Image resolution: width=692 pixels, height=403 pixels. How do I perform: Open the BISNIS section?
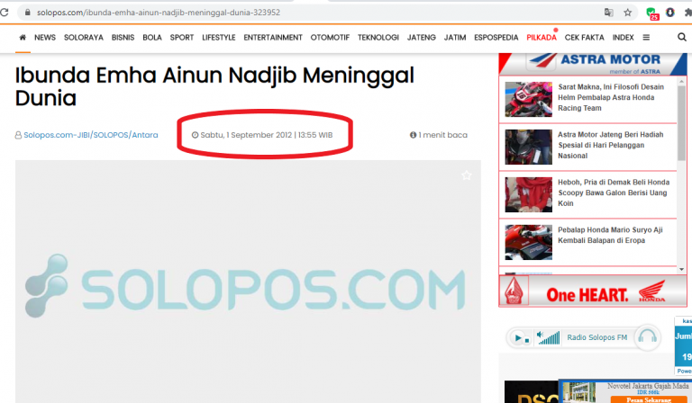point(123,38)
